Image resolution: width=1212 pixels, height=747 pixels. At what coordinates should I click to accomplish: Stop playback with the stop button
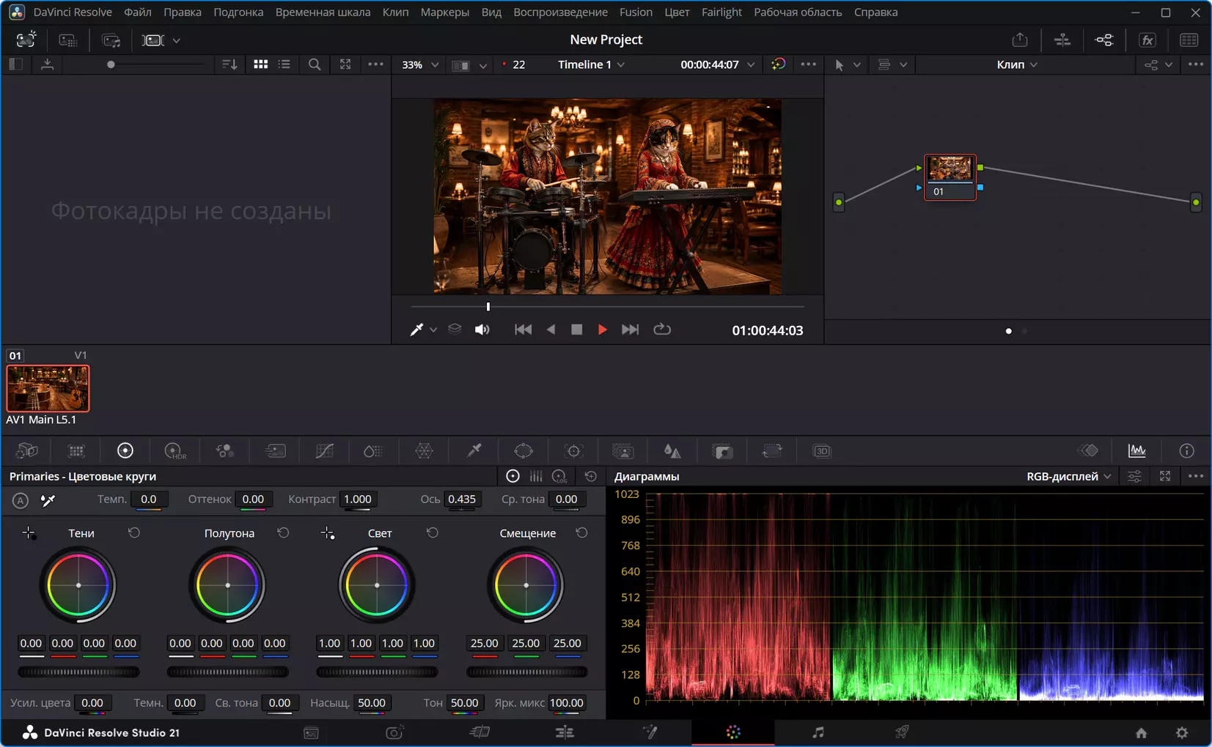tap(577, 330)
